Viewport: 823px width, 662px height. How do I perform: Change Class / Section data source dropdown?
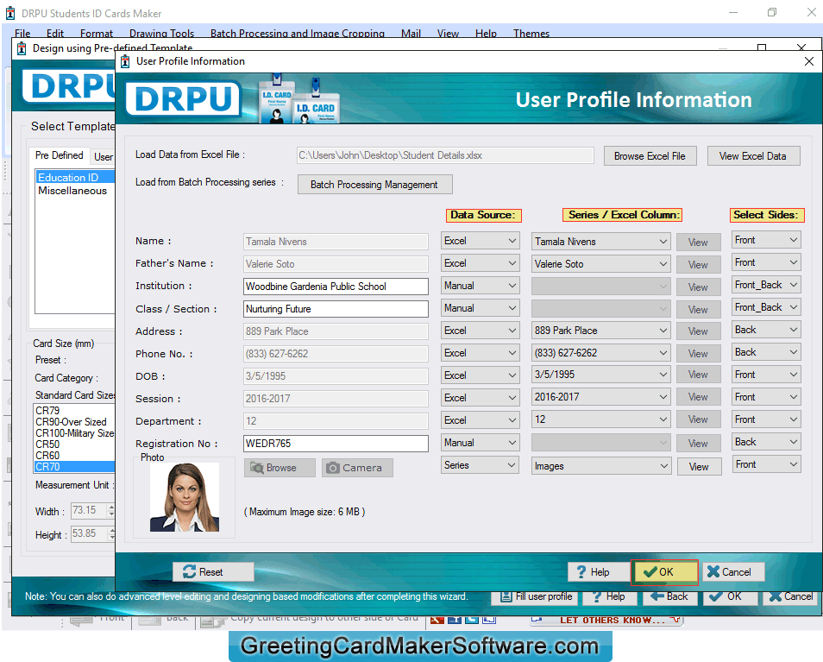click(x=480, y=308)
